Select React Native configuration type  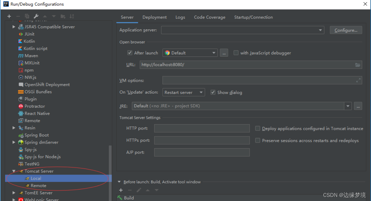pyautogui.click(x=37, y=114)
